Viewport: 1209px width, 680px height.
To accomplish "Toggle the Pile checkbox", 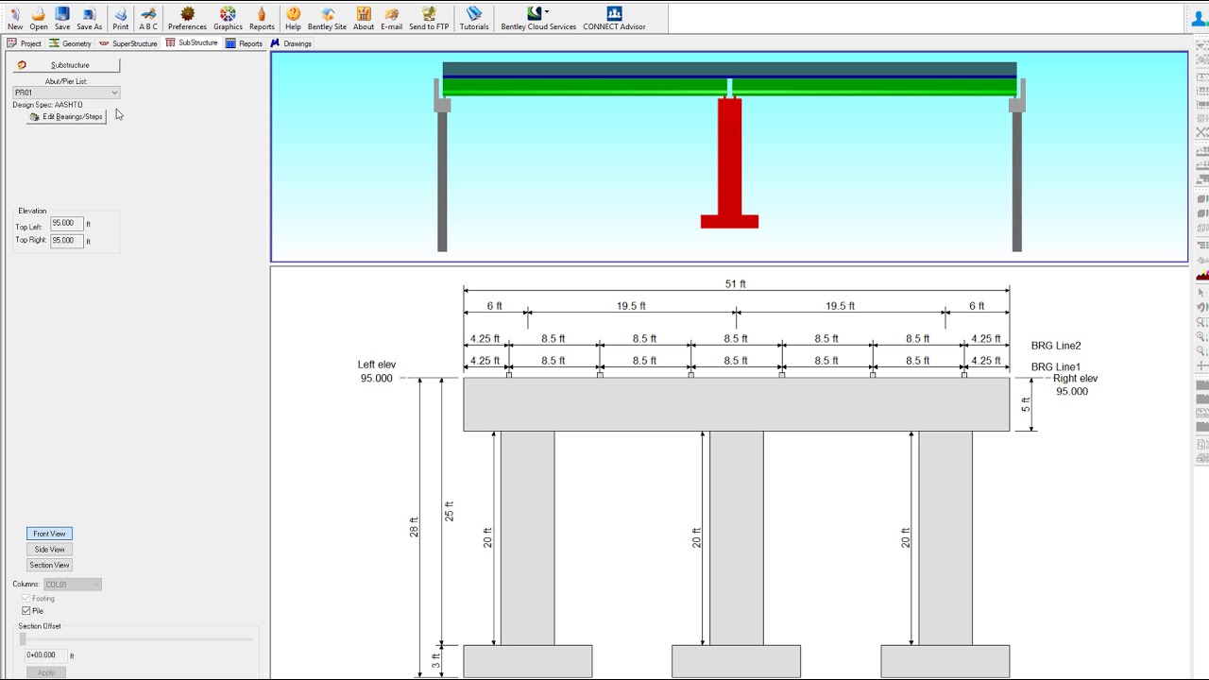I will (x=26, y=611).
